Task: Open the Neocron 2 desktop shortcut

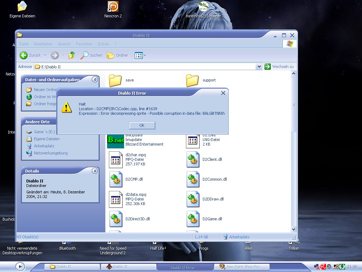Action: coord(113,10)
